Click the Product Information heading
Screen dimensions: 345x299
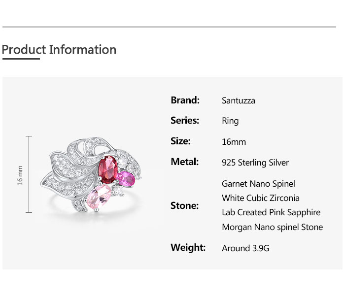tap(59, 50)
